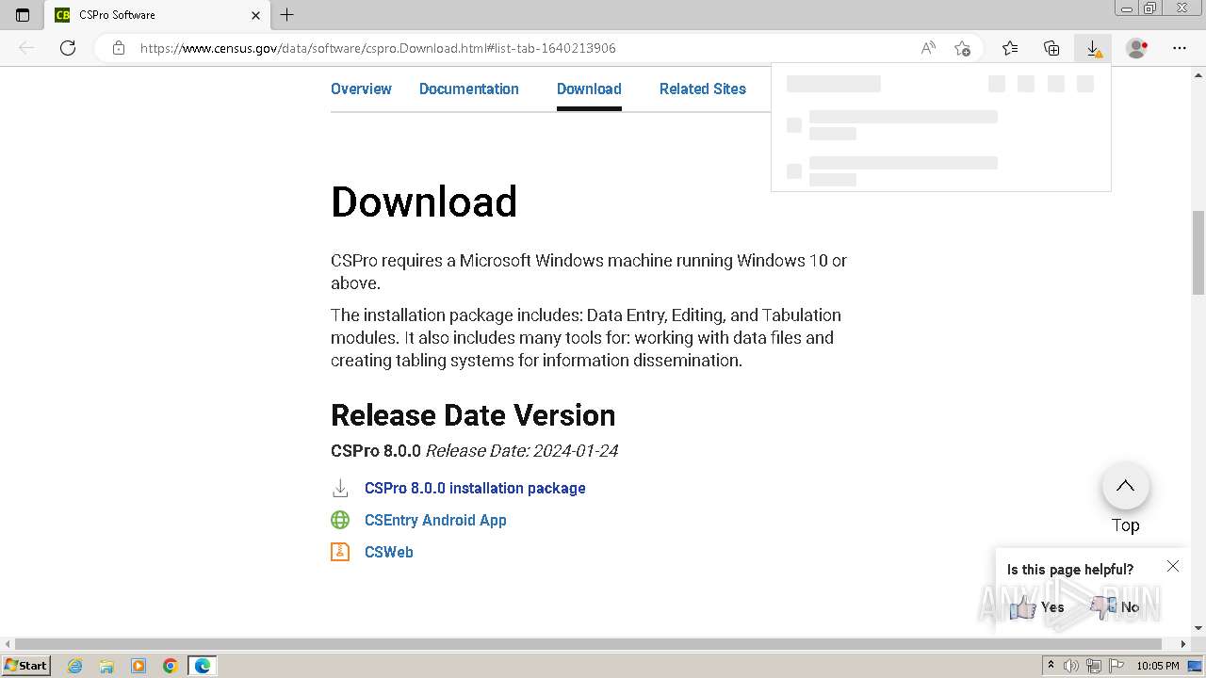Open the Related Sites tab
Image resolution: width=1206 pixels, height=678 pixels.
click(x=703, y=89)
